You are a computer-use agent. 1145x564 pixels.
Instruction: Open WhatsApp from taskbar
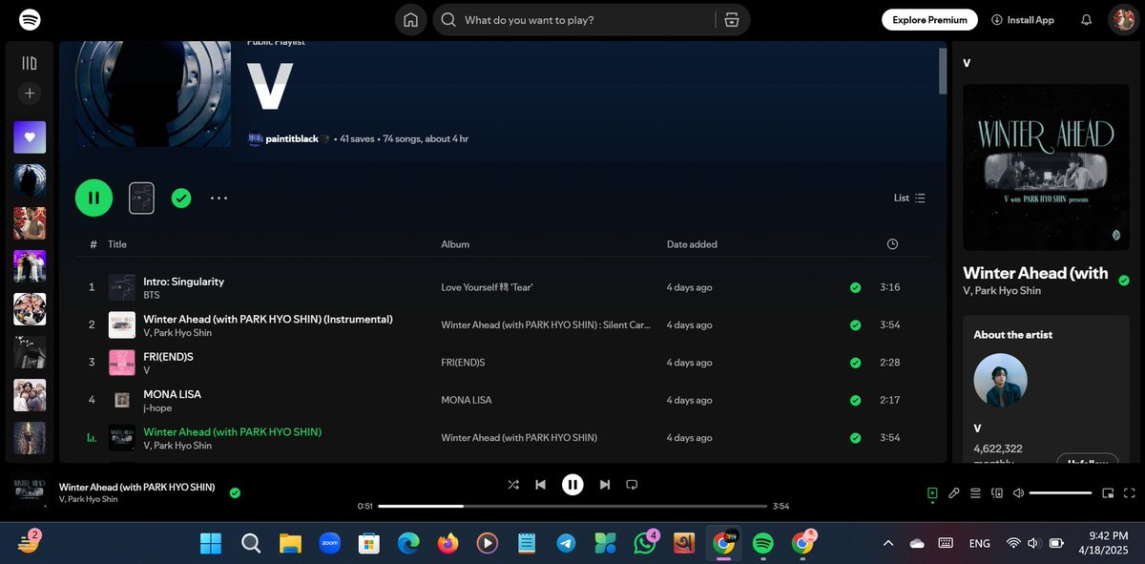(645, 543)
